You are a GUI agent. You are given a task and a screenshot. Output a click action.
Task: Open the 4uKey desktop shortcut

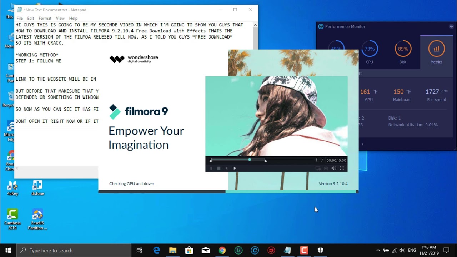pos(12,188)
